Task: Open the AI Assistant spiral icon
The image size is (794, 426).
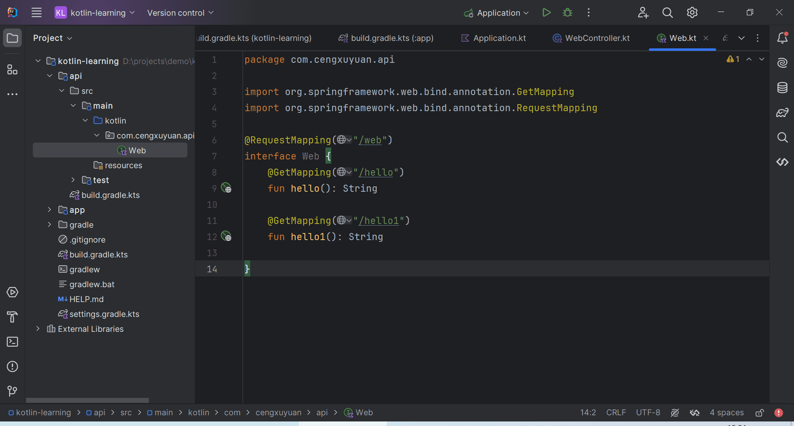Action: tap(782, 63)
